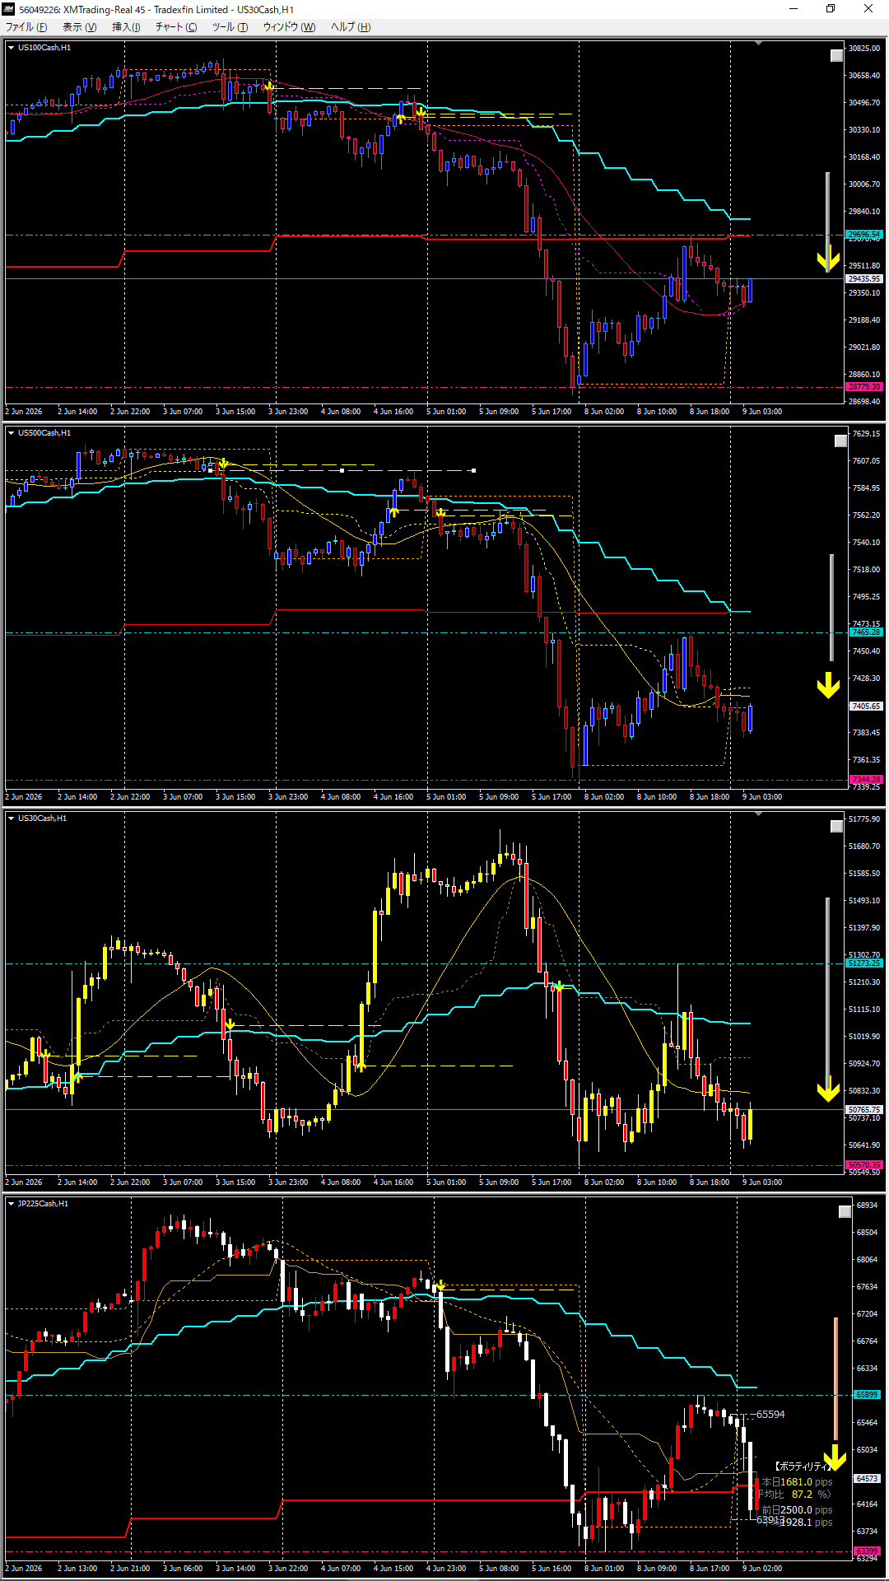This screenshot has width=889, height=1581.
Task: Click the cyan 65899 price label
Action: [867, 1395]
